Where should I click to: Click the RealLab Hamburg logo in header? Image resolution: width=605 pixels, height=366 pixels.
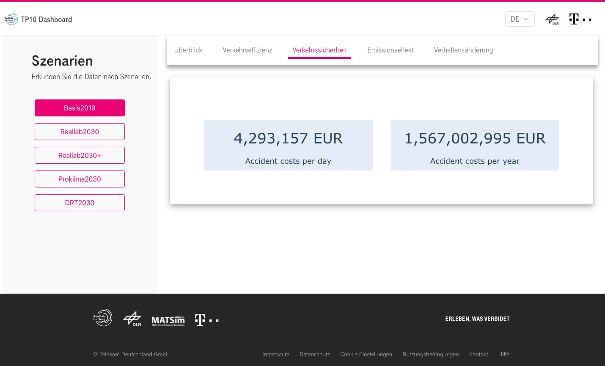point(11,19)
